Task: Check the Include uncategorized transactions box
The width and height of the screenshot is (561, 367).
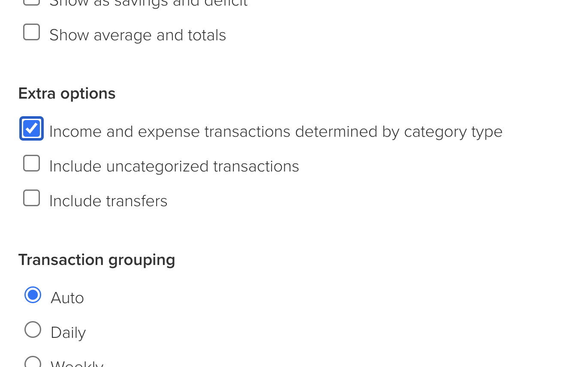Action: pos(32,163)
